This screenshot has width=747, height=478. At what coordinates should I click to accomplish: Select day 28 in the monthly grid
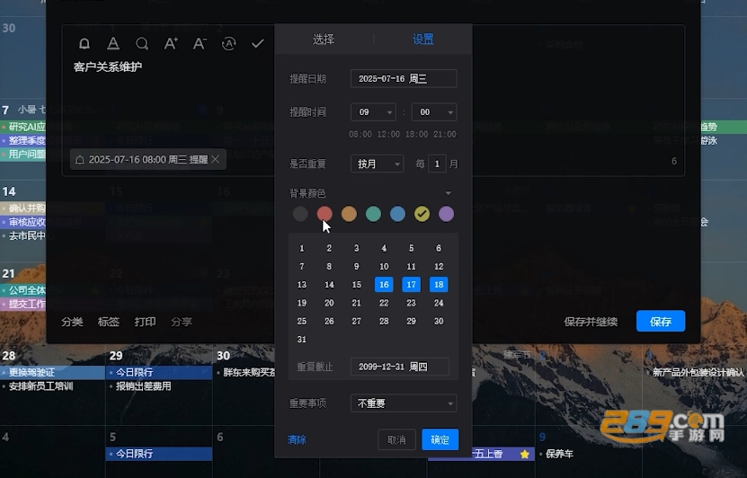pyautogui.click(x=384, y=322)
